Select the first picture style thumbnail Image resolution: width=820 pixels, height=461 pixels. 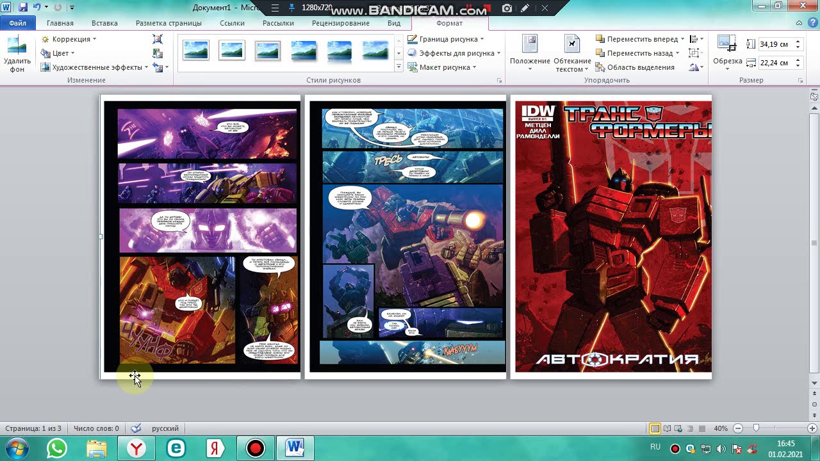(x=196, y=50)
